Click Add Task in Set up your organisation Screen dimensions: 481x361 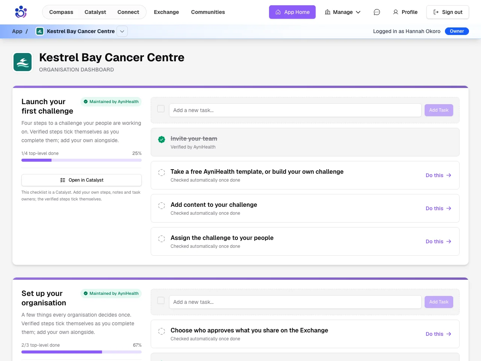(439, 302)
